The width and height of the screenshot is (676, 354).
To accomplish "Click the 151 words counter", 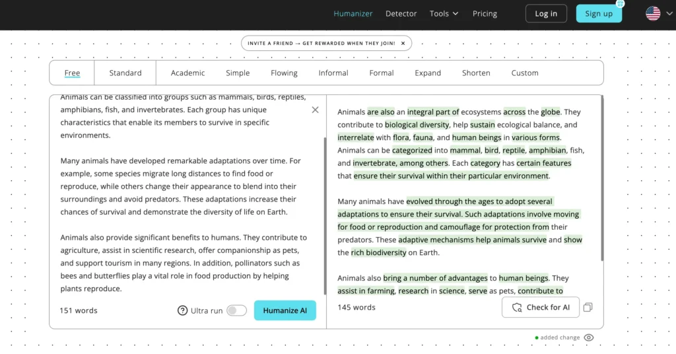I will 79,310.
